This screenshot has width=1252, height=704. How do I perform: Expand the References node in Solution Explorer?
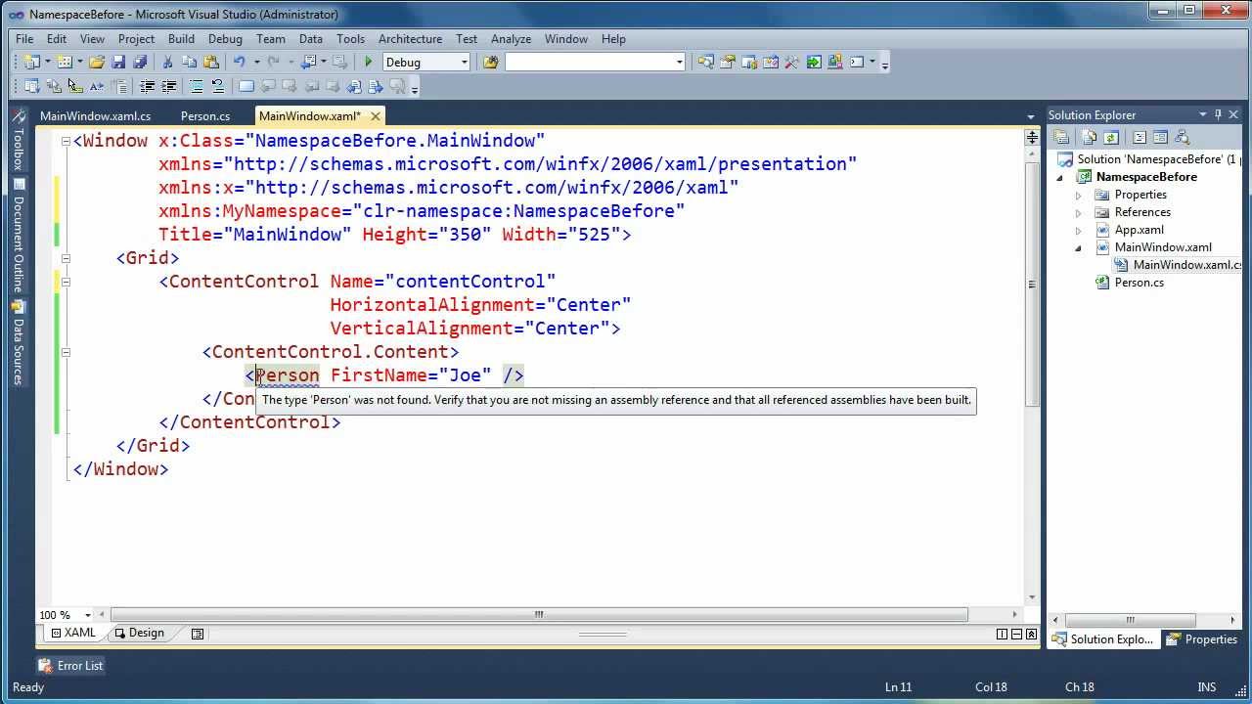[x=1079, y=212]
